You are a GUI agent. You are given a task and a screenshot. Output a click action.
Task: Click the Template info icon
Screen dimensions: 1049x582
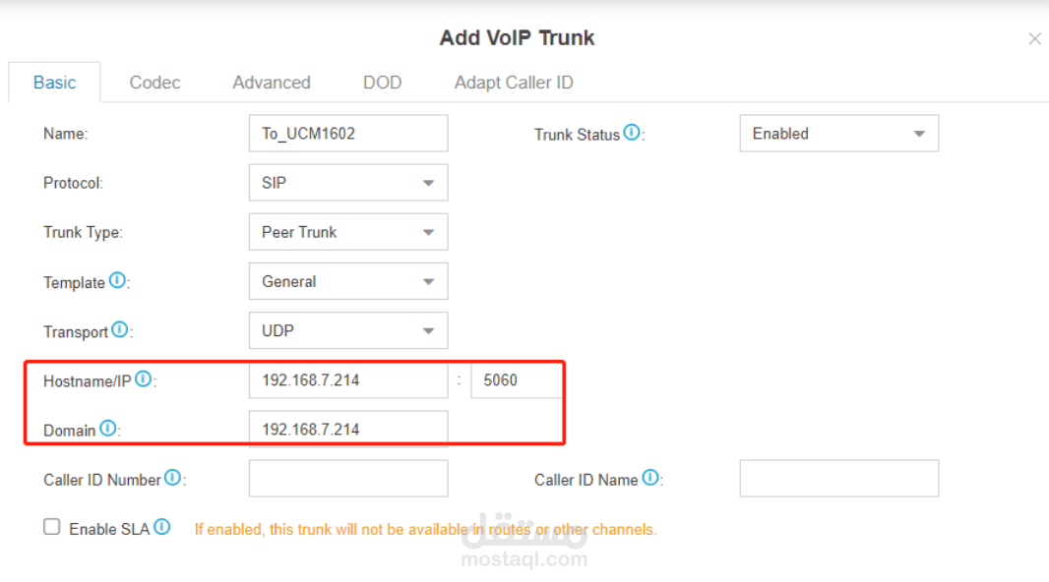click(117, 280)
